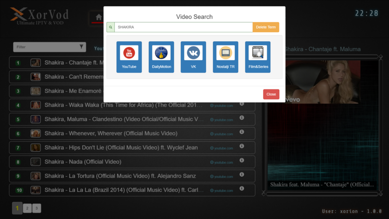Click into the SHAKIRA search term field
Image resolution: width=389 pixels, height=219 pixels.
[184, 27]
